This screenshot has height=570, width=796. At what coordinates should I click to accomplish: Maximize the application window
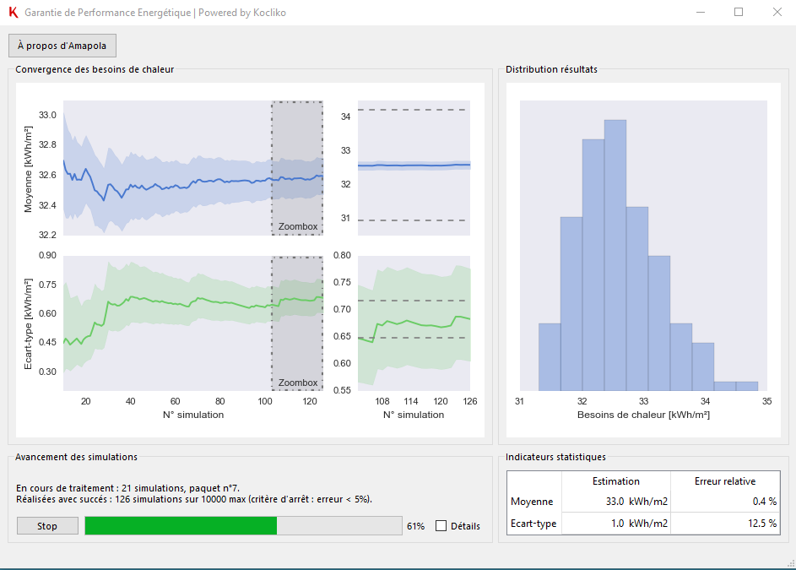tap(739, 12)
